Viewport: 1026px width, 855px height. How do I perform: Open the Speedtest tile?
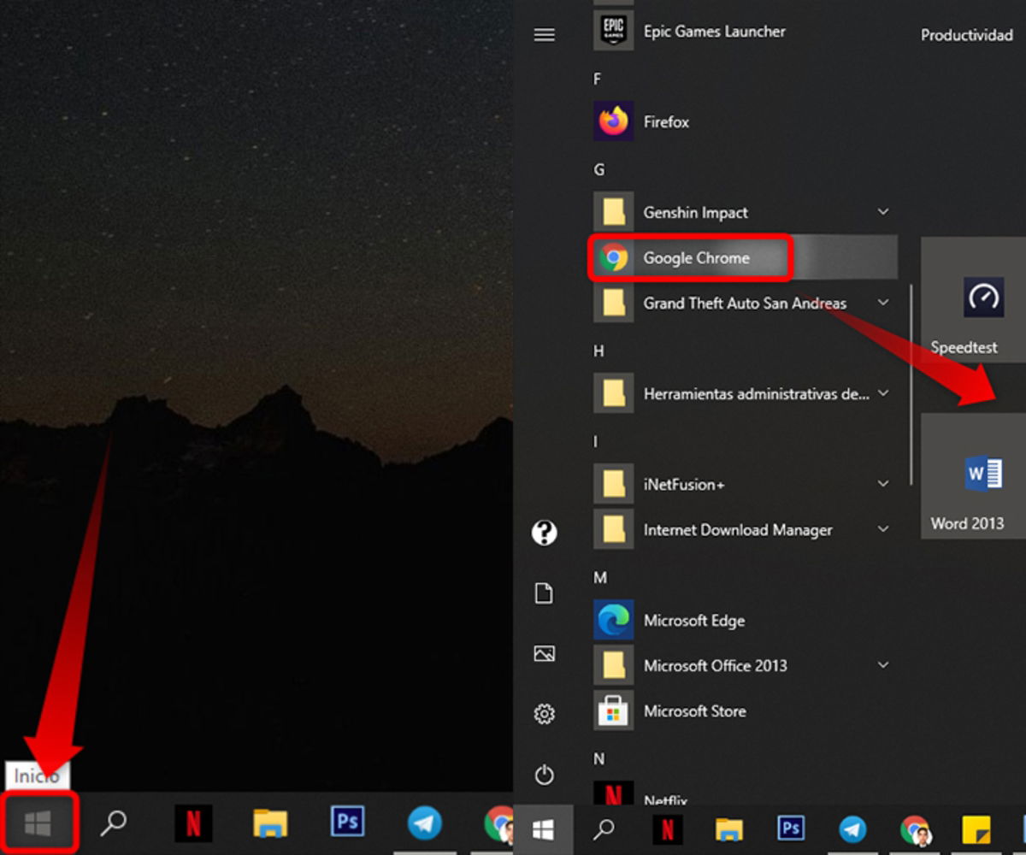click(x=974, y=300)
